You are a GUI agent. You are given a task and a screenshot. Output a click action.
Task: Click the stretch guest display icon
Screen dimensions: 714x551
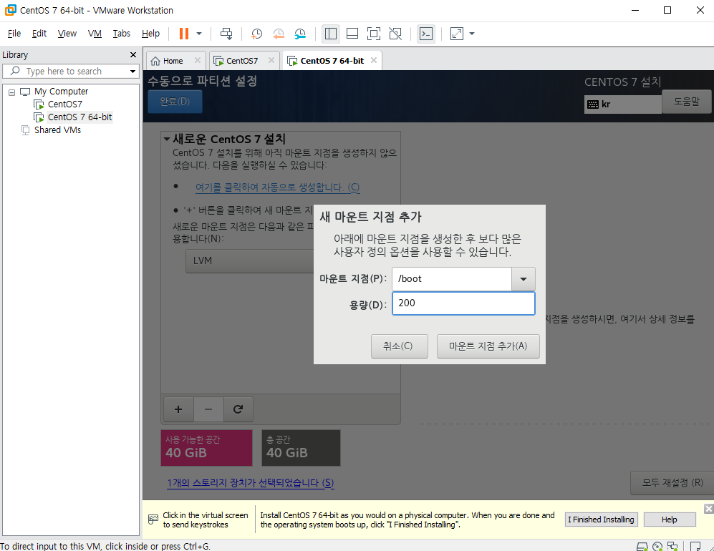(x=457, y=34)
